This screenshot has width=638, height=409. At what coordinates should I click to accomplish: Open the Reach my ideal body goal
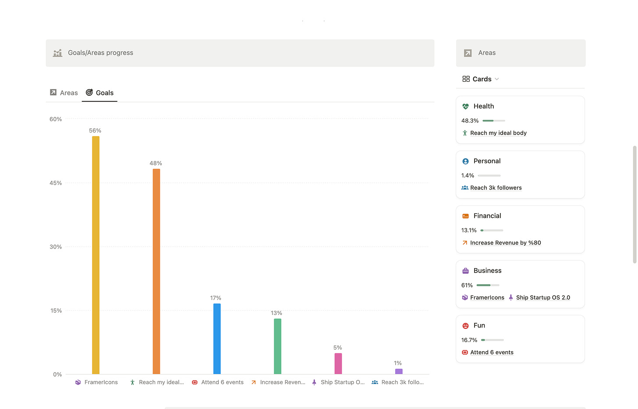click(498, 133)
